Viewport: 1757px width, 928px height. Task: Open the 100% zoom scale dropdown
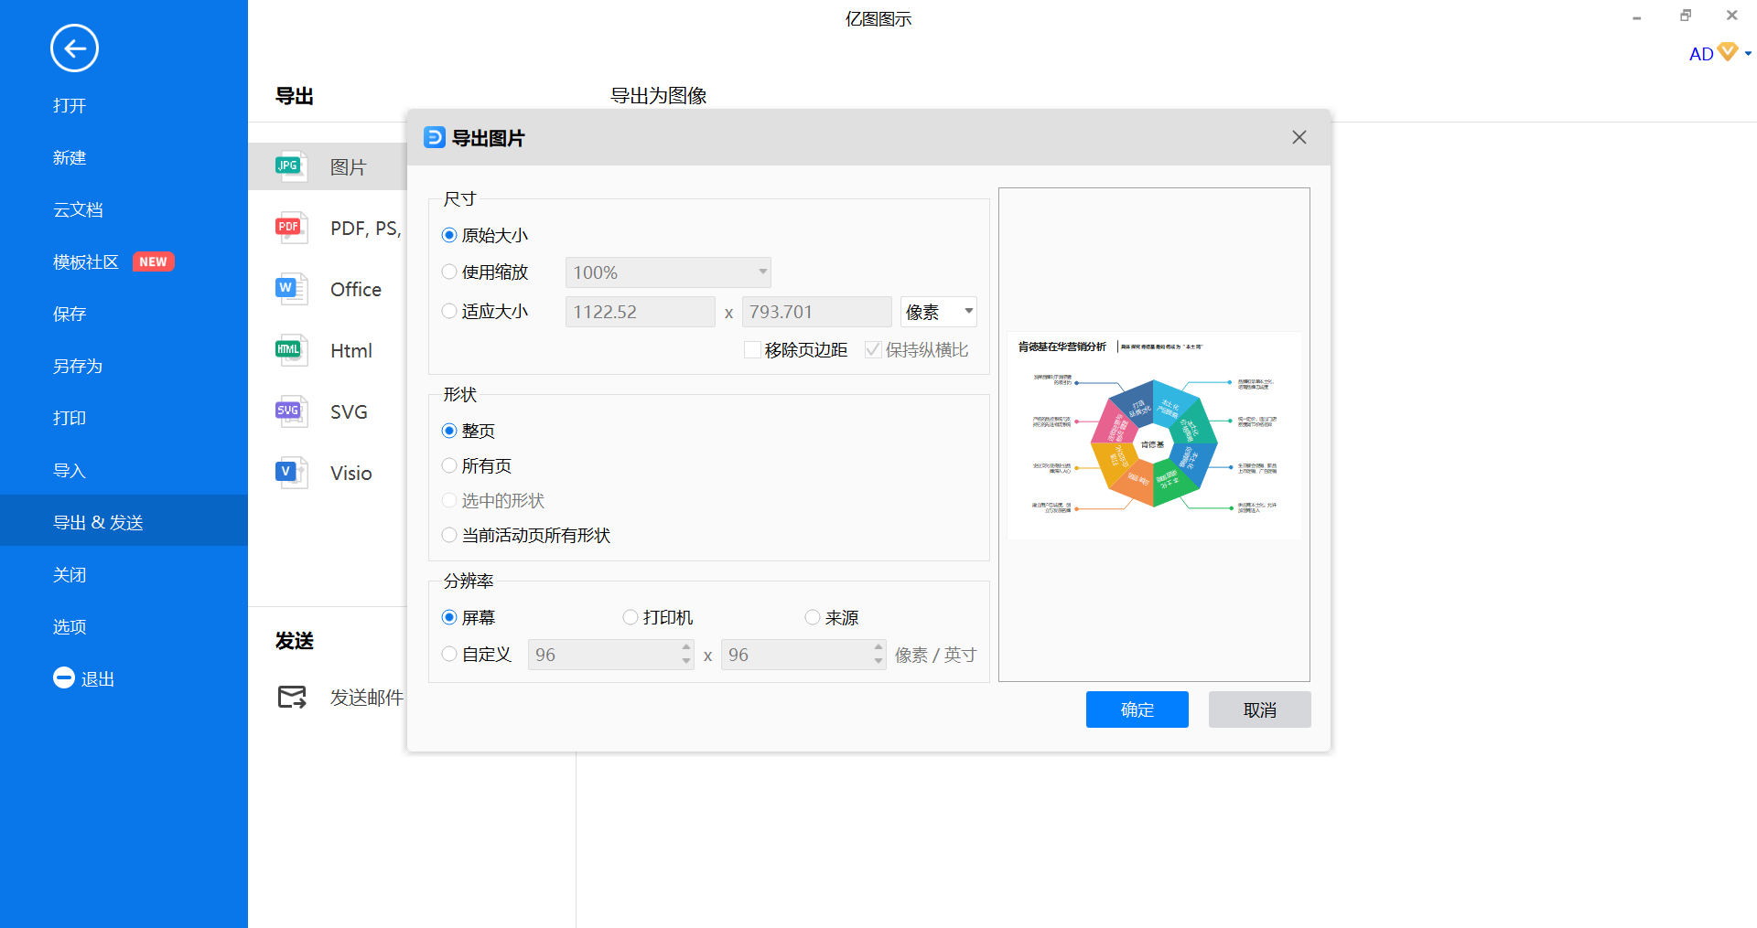(668, 272)
